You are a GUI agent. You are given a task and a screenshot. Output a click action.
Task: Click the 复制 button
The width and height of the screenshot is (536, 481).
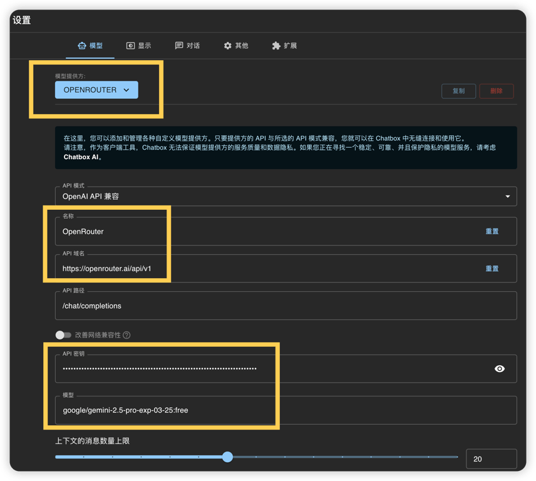458,91
